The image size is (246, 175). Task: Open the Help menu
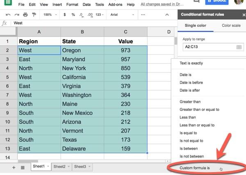pyautogui.click(x=131, y=4)
